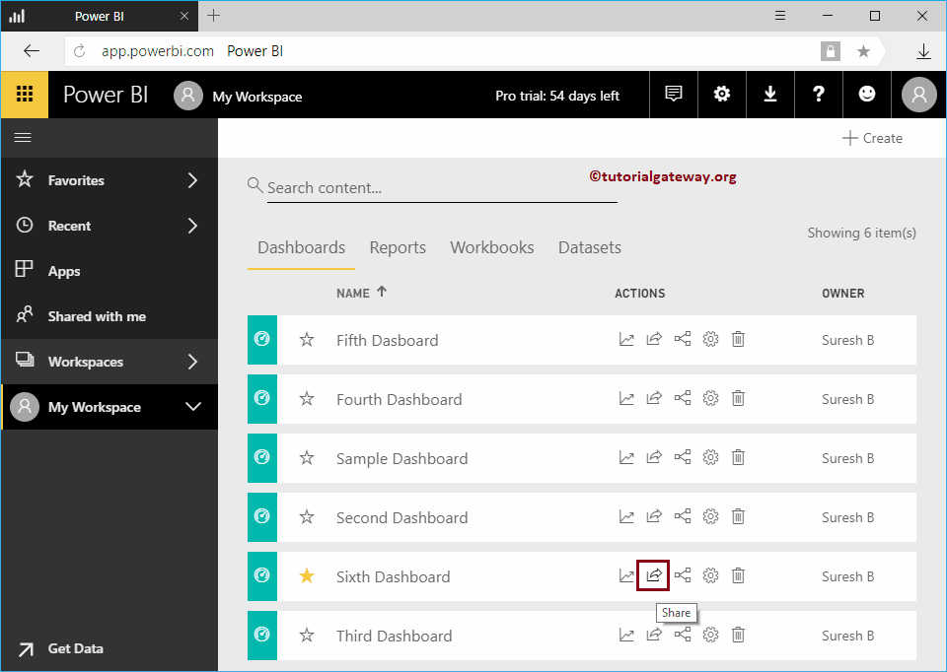Expand the Recent section
The height and width of the screenshot is (672, 947).
coord(109,225)
